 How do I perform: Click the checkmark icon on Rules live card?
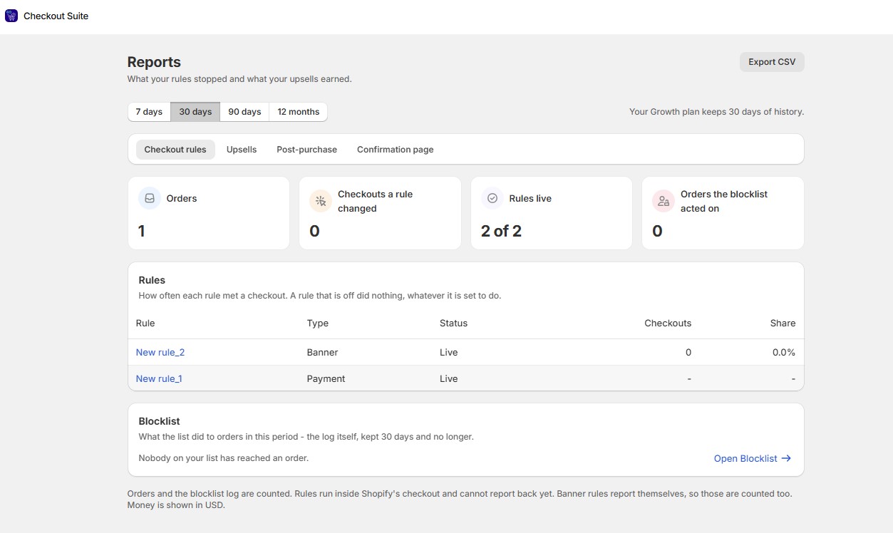(x=492, y=199)
